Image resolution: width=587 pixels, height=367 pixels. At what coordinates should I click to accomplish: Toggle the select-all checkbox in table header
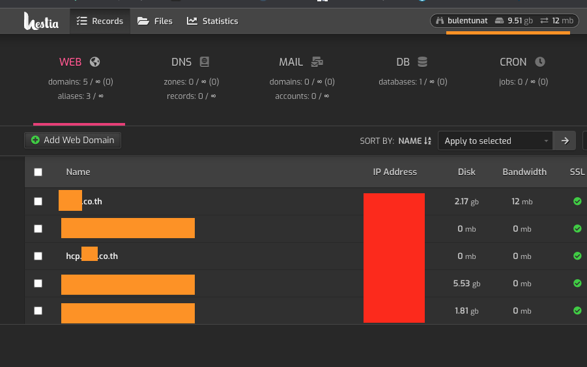point(38,172)
